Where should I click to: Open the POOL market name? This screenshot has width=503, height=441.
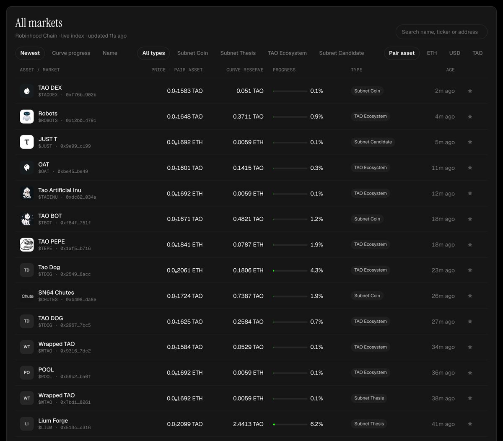pos(46,369)
